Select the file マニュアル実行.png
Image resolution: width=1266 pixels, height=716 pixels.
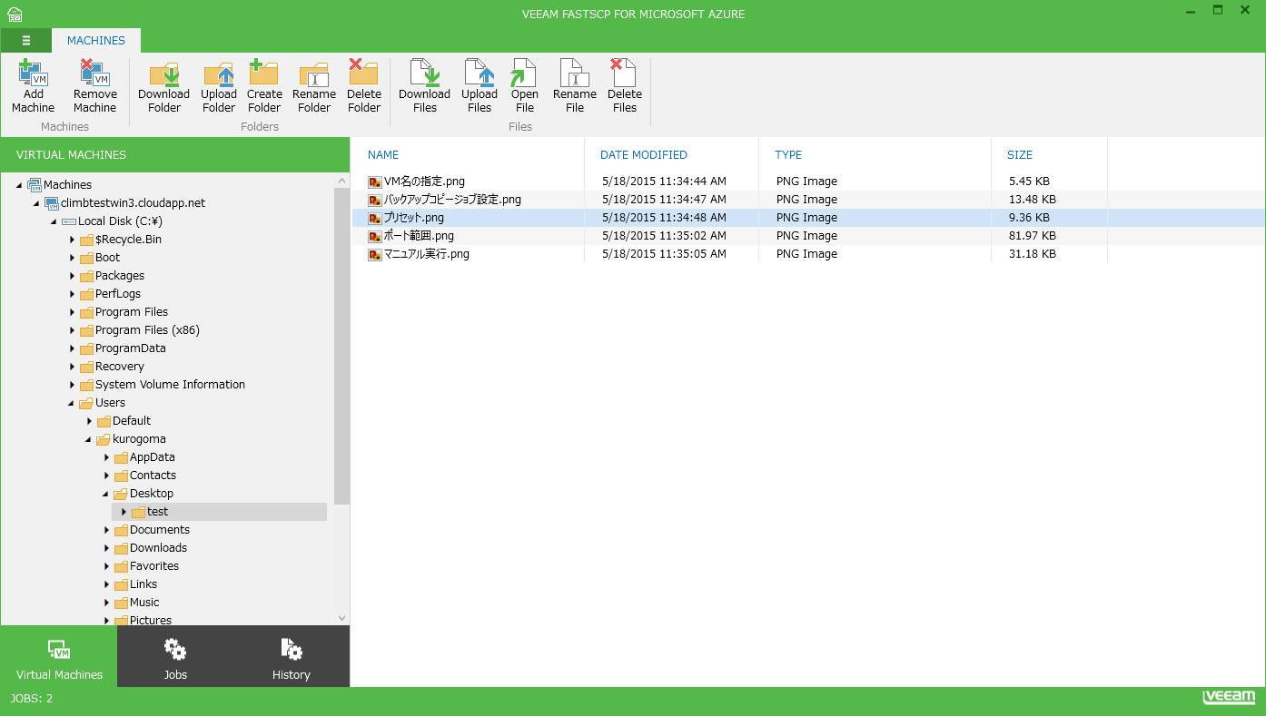427,254
